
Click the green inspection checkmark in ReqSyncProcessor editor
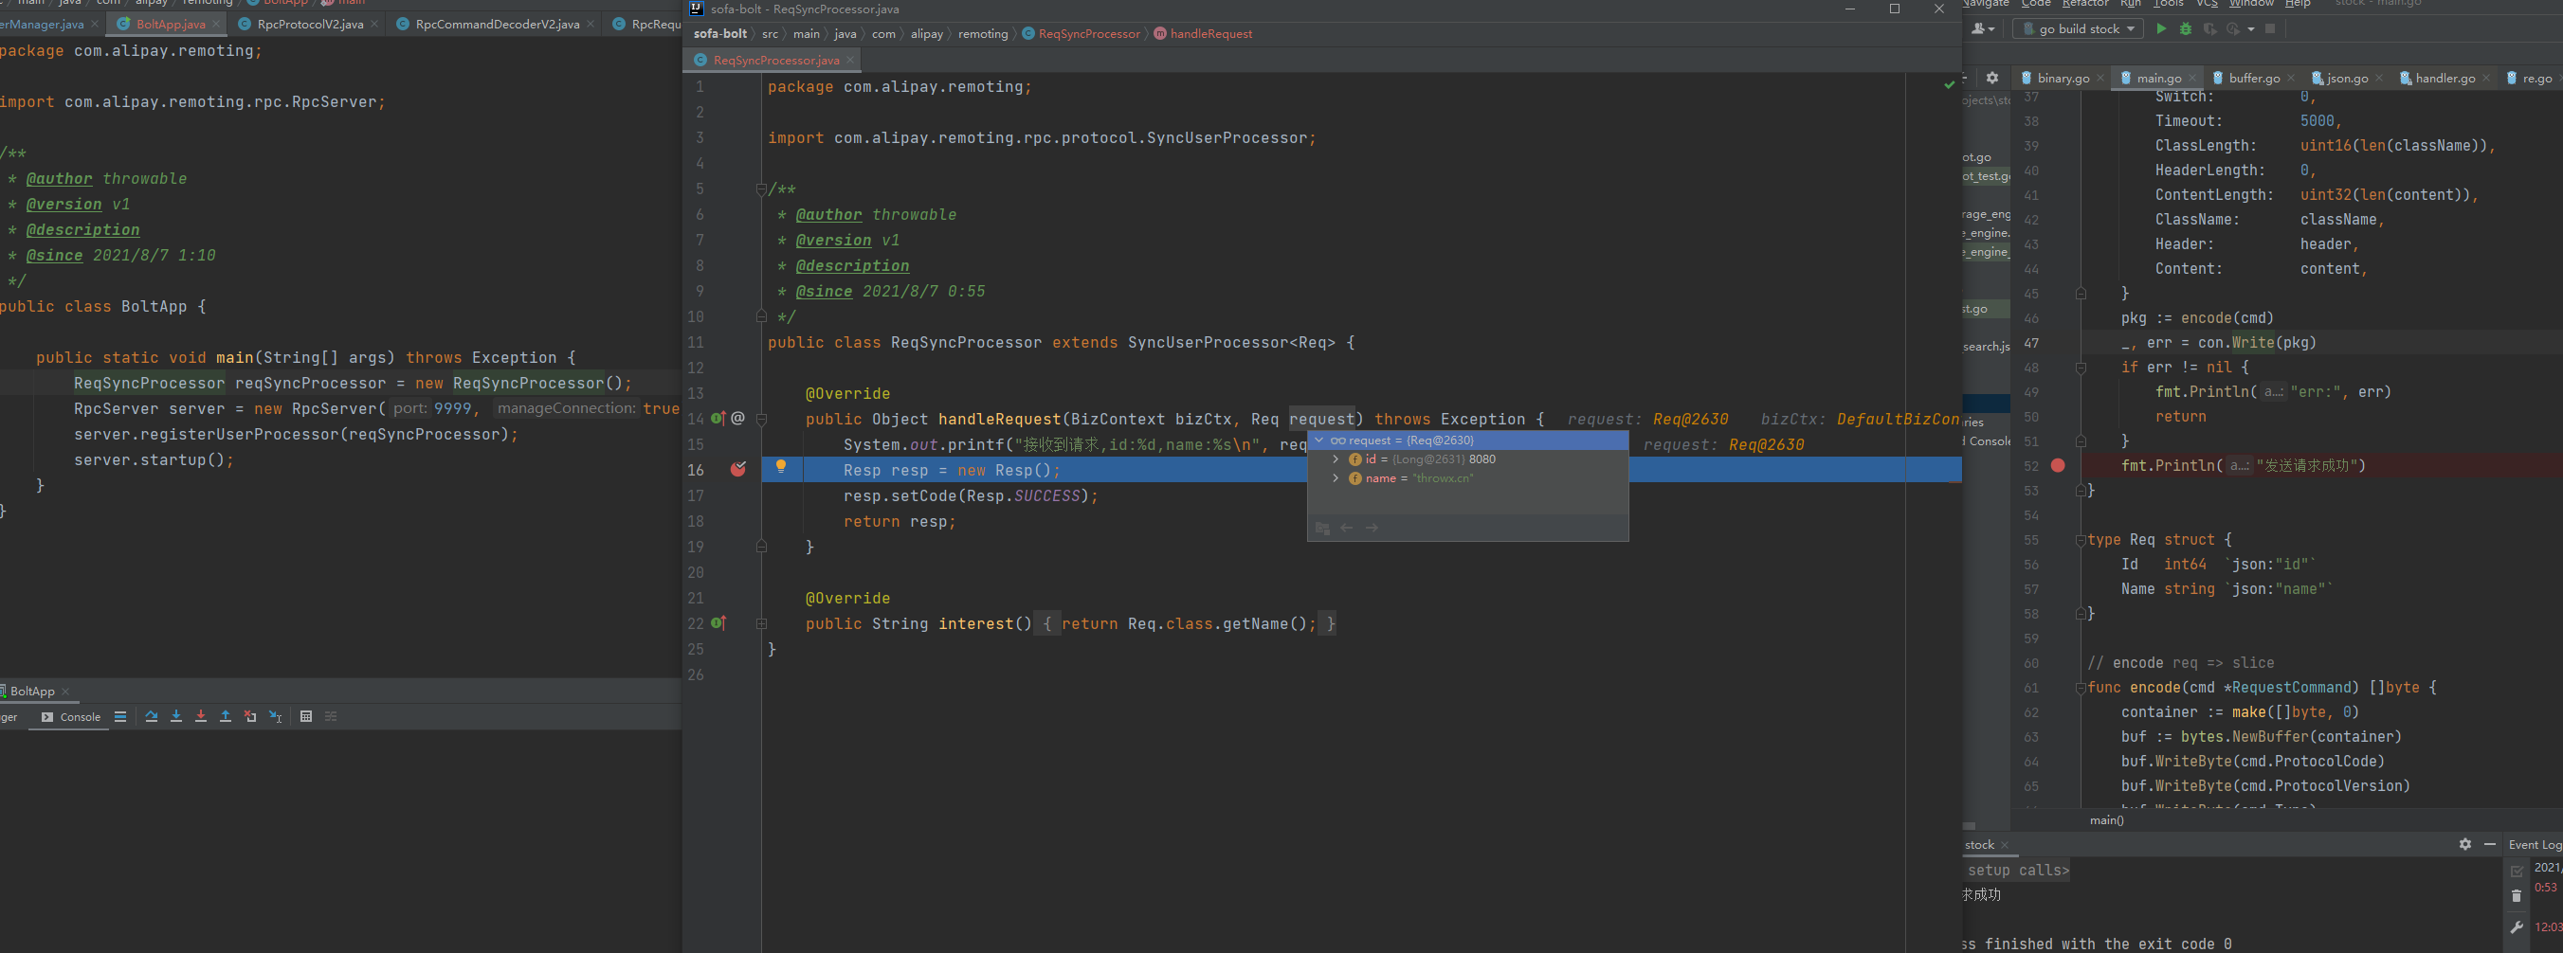click(1949, 85)
